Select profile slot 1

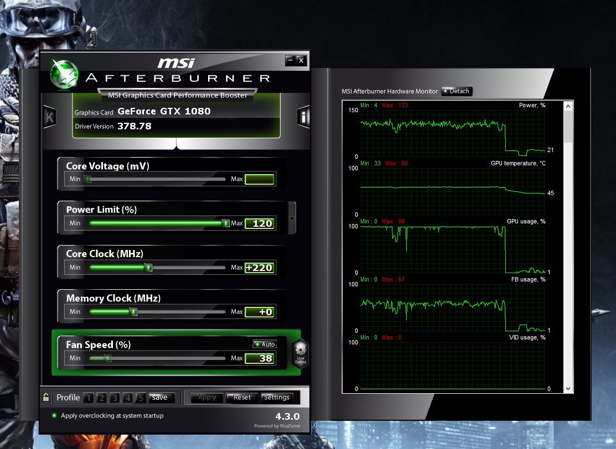click(x=89, y=398)
